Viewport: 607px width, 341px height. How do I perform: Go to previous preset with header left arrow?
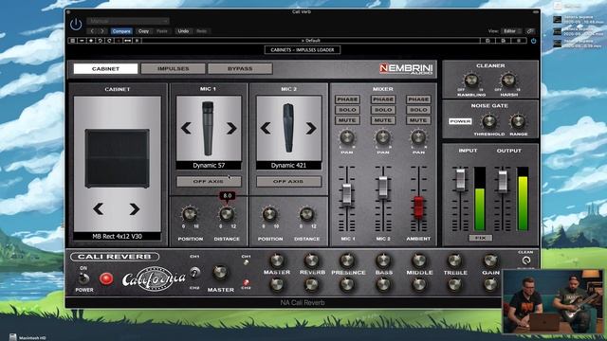[92, 31]
